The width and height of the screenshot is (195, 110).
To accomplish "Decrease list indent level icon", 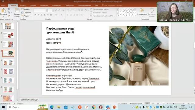I will [79, 10].
